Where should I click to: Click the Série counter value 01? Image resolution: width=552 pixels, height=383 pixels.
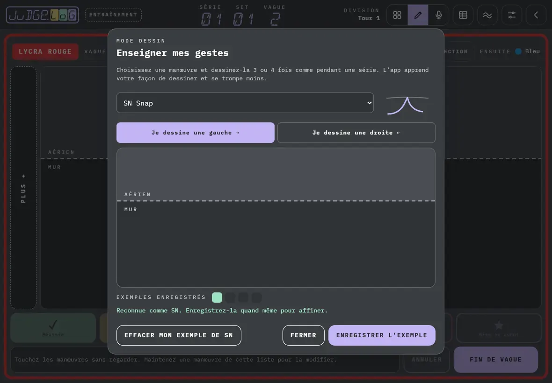click(211, 19)
